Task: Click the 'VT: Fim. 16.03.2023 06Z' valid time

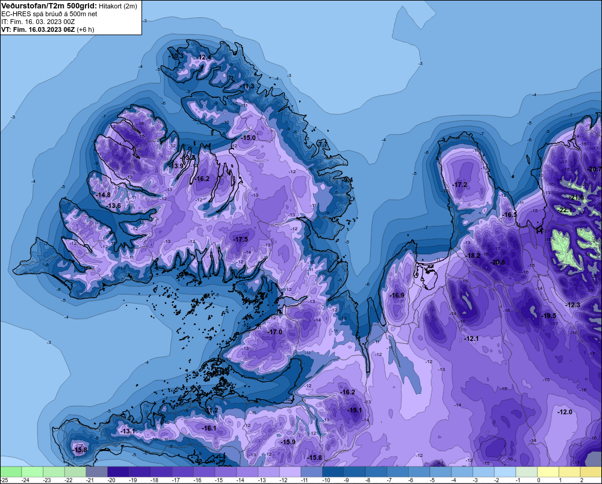Action: tap(38, 29)
